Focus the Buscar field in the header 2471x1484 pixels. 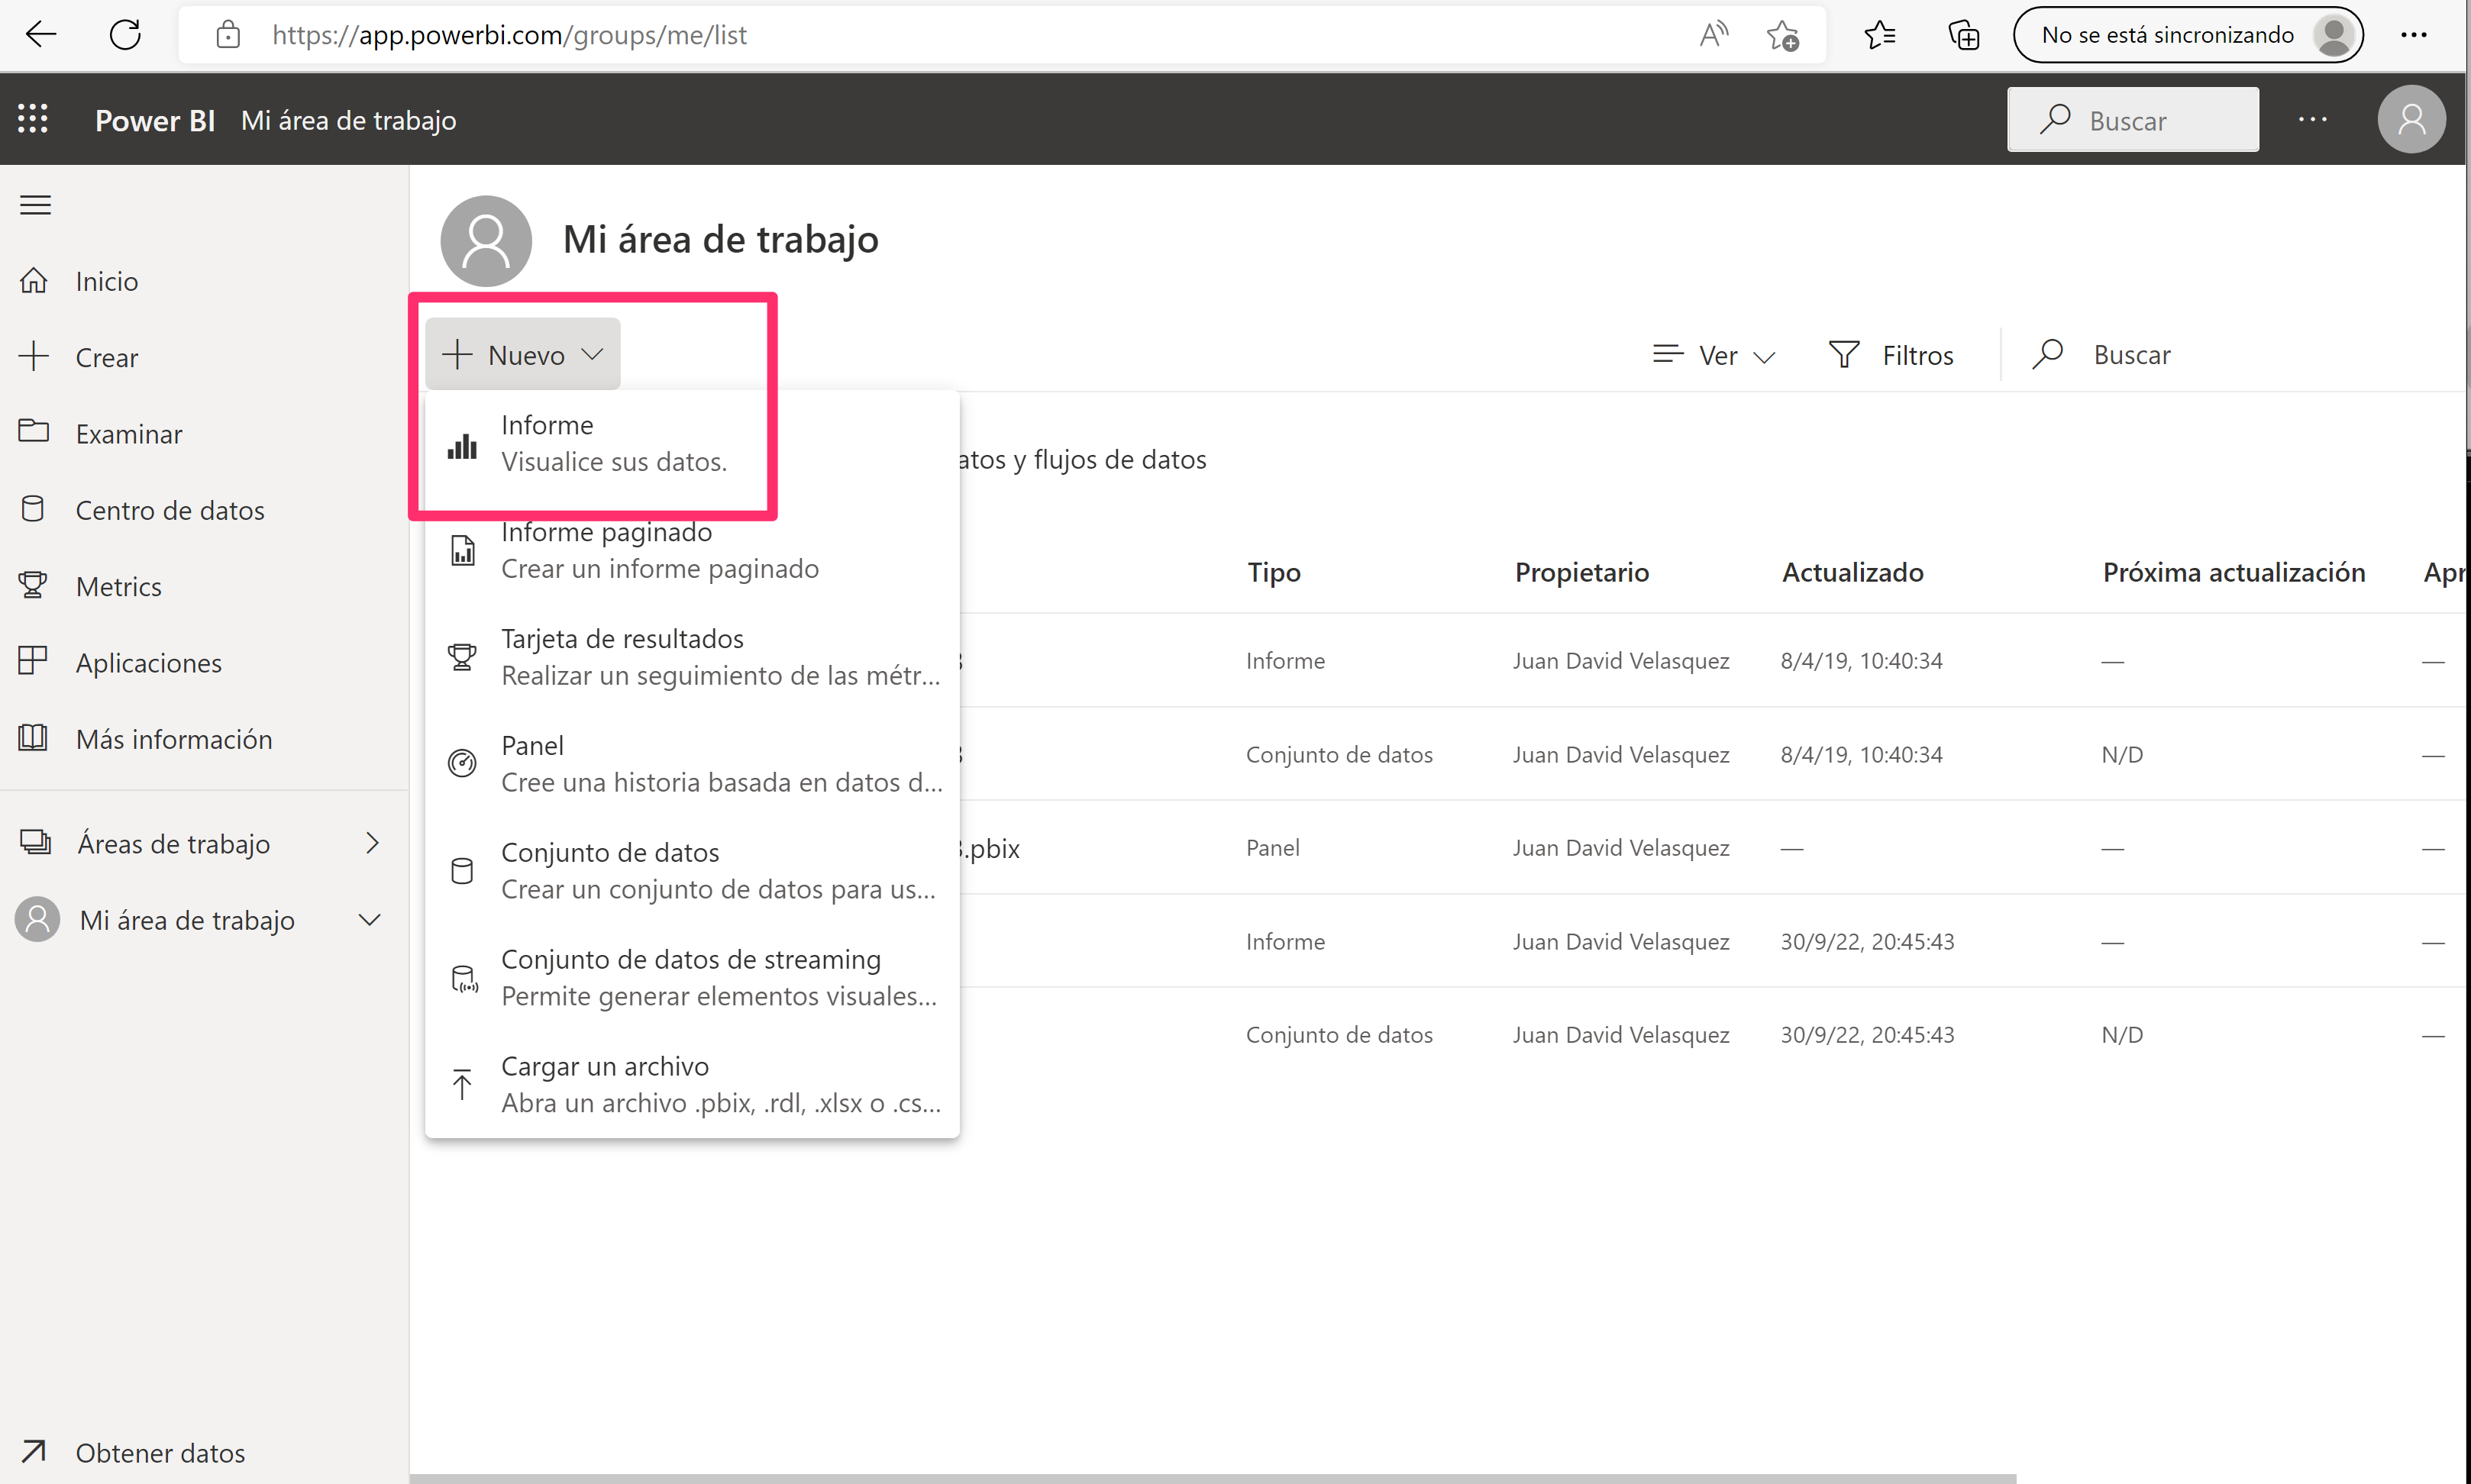(x=2132, y=120)
